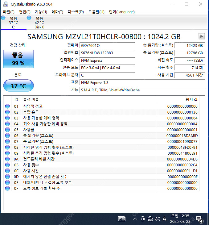Image resolution: width=209 pixels, height=225 pixels.
Task: Click status orb of attribute 0C 사용 시간
Action: (x=7, y=171)
